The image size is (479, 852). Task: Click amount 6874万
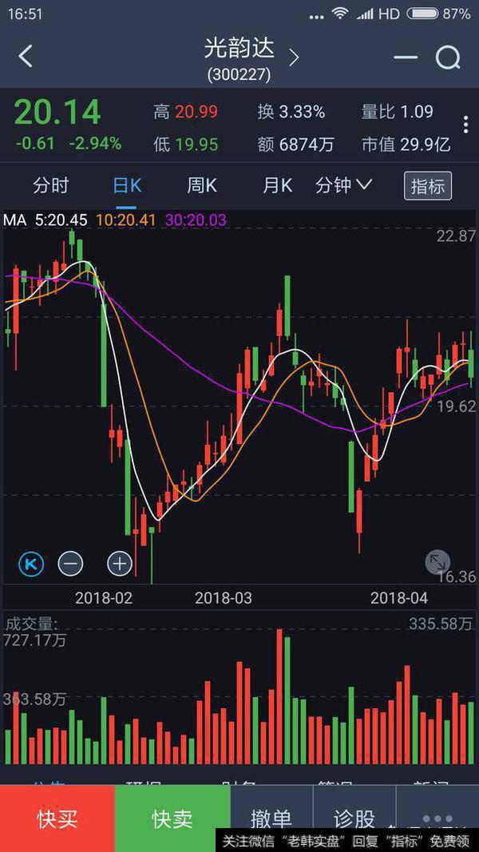[307, 145]
